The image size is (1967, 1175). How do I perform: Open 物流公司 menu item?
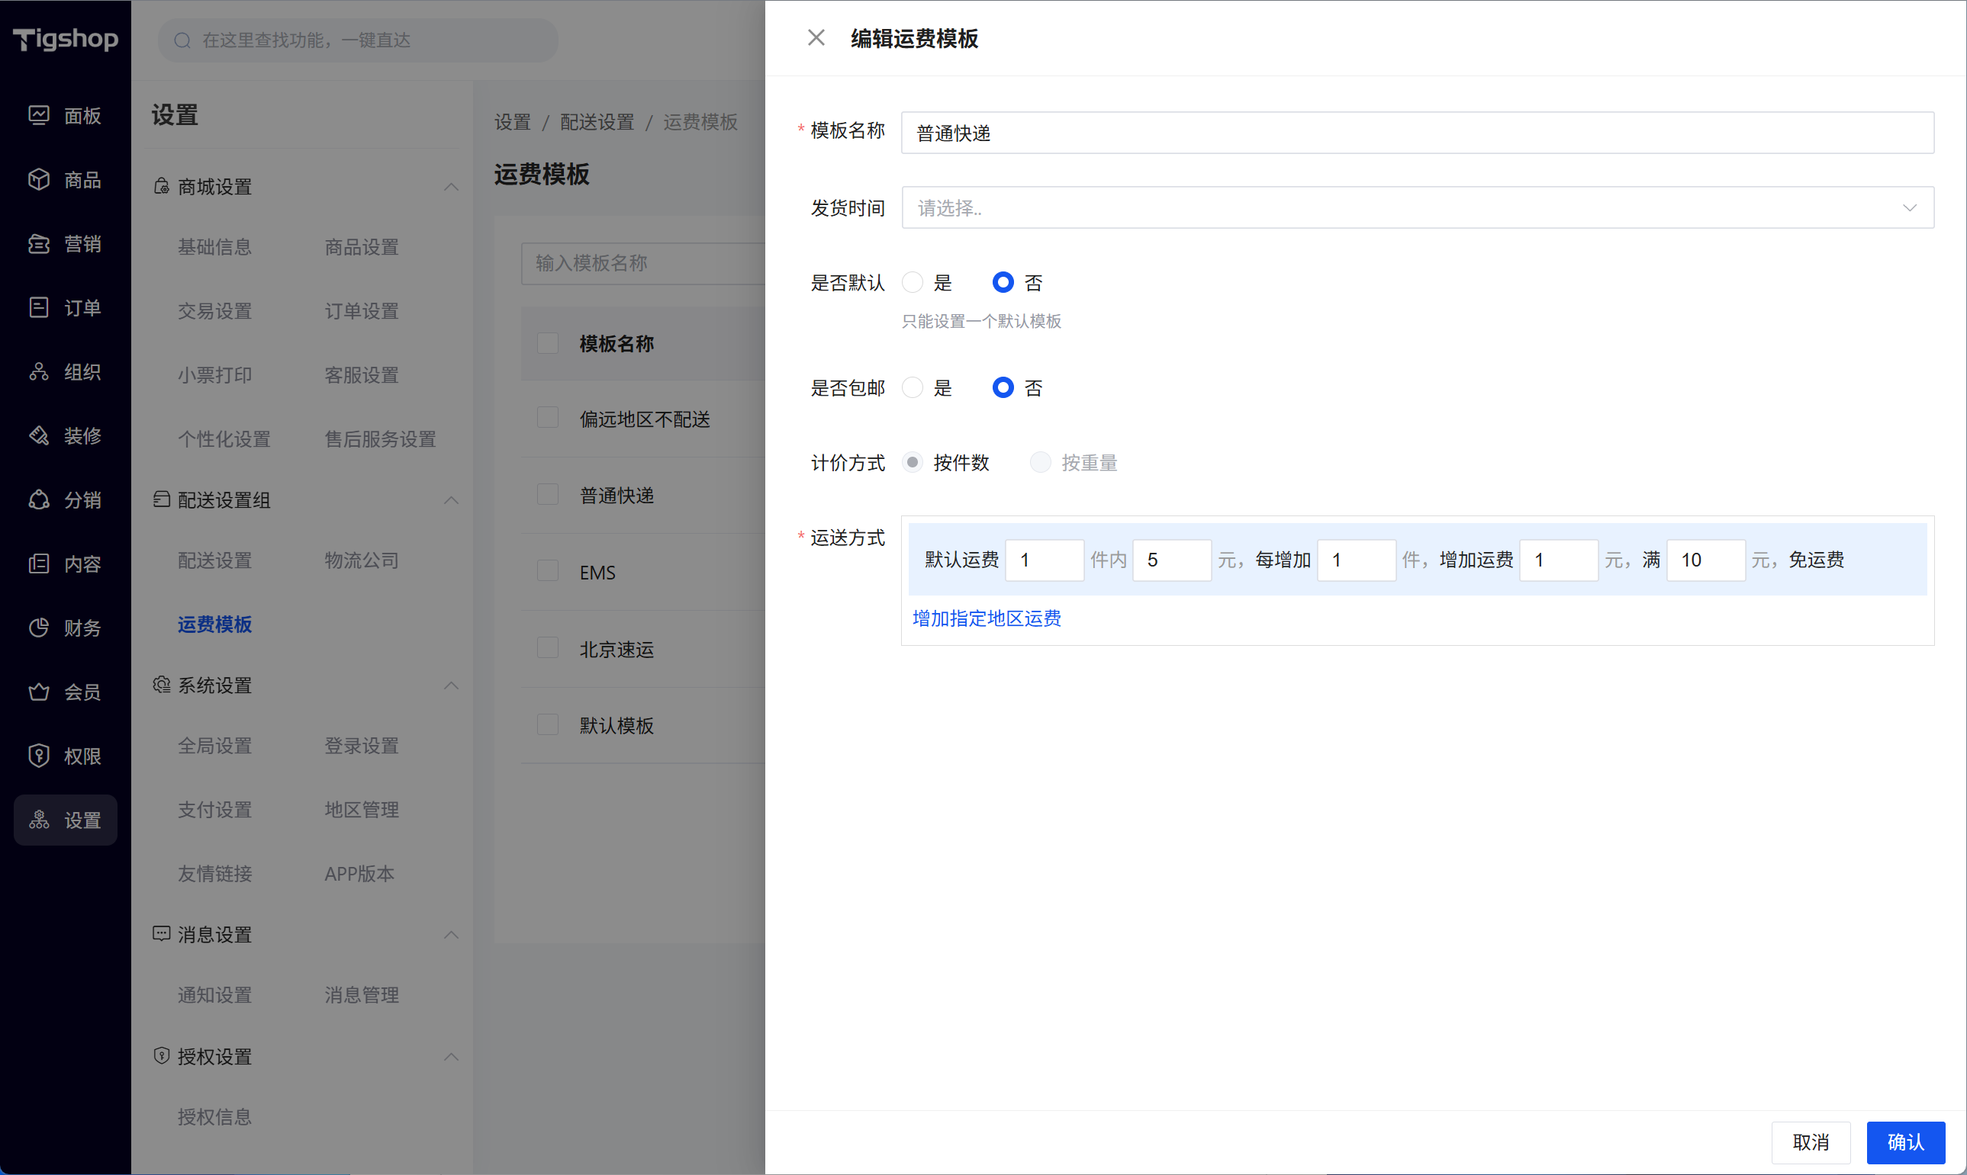tap(361, 560)
